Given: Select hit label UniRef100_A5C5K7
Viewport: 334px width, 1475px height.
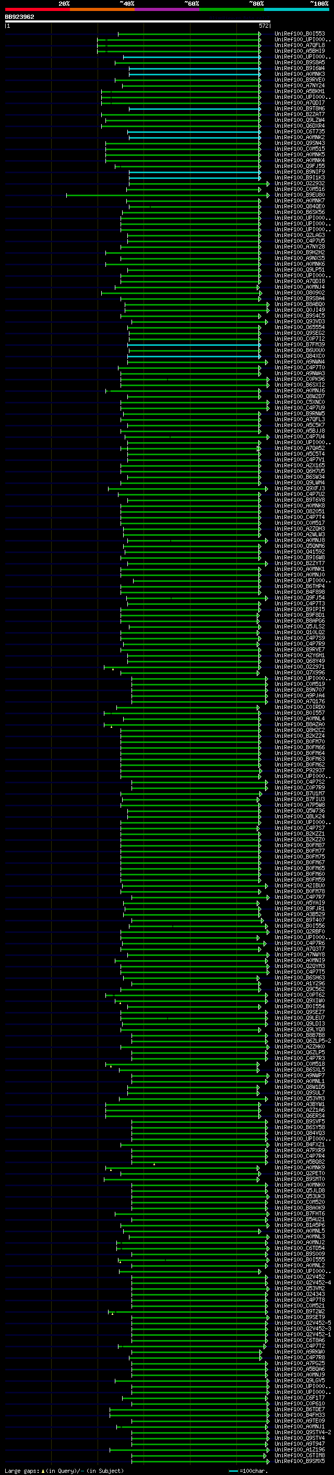Looking at the screenshot, I should [x=300, y=425].
